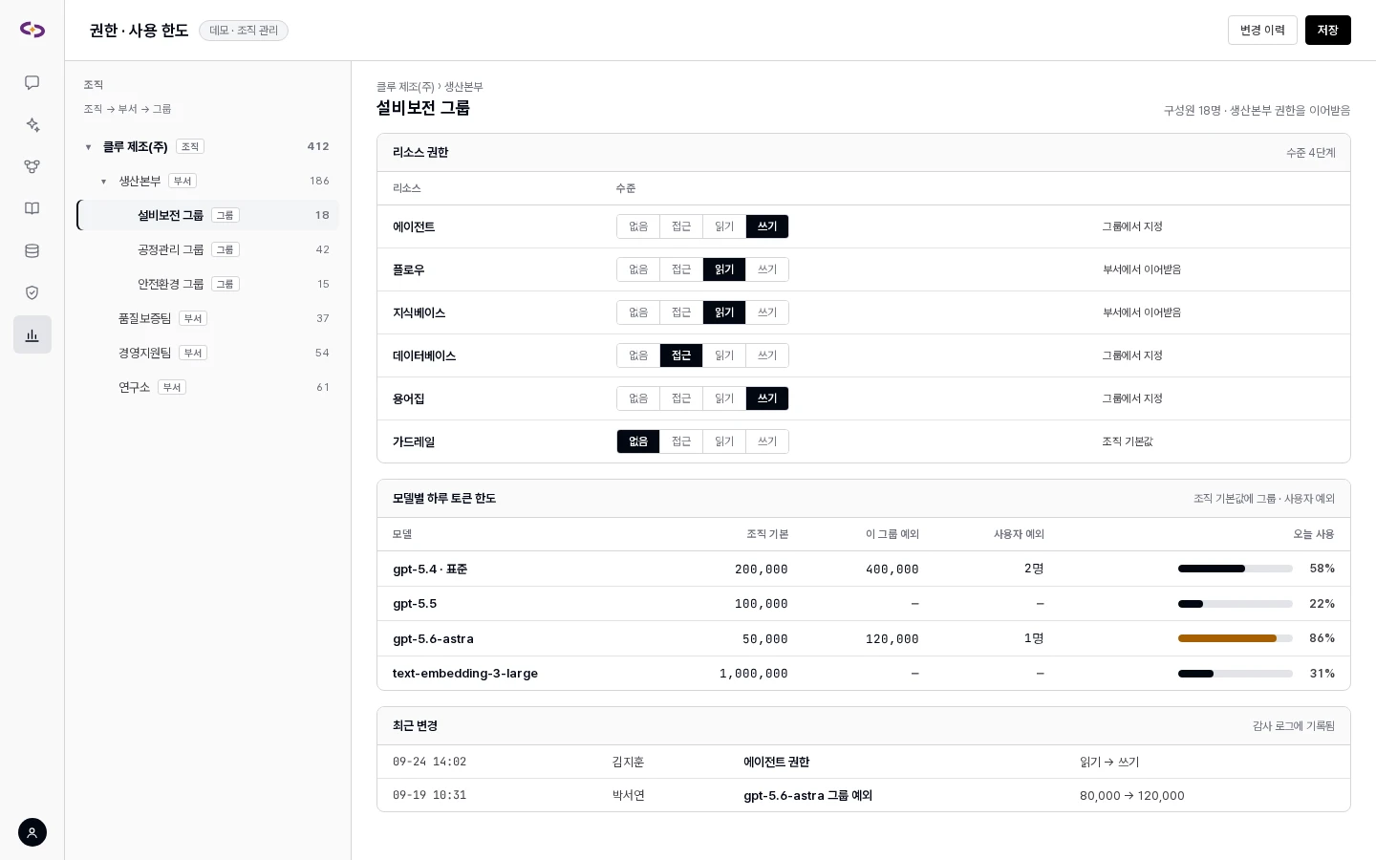Image resolution: width=1376 pixels, height=860 pixels.
Task: Click the gpt-5.4 · 표준 usage bar
Action: 1236,569
